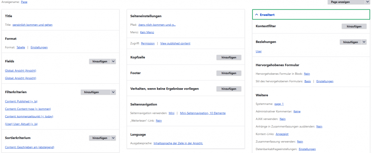This screenshot has width=372, height=153.
Task: Click the Kein Menü link
Action: [x=147, y=32]
